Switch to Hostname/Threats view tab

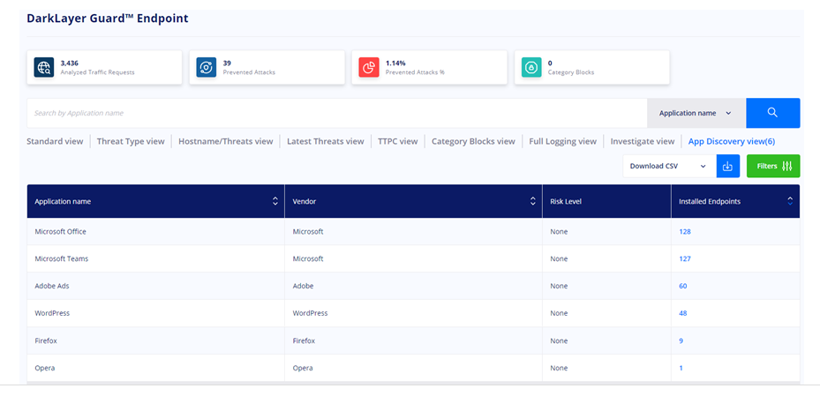click(225, 141)
